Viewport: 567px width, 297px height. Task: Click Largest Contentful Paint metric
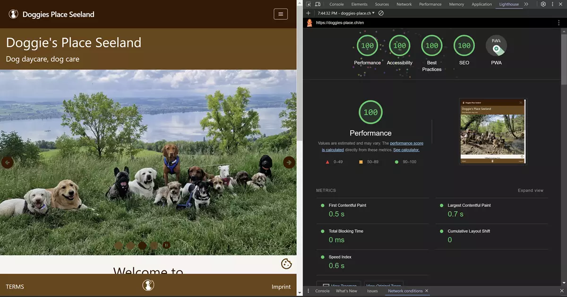[491, 211]
